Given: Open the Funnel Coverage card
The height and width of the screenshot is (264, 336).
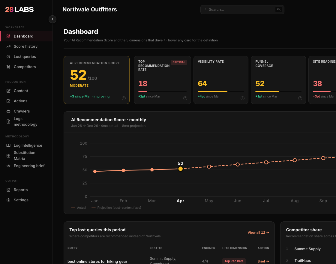Looking at the screenshot, I should tap(278, 80).
